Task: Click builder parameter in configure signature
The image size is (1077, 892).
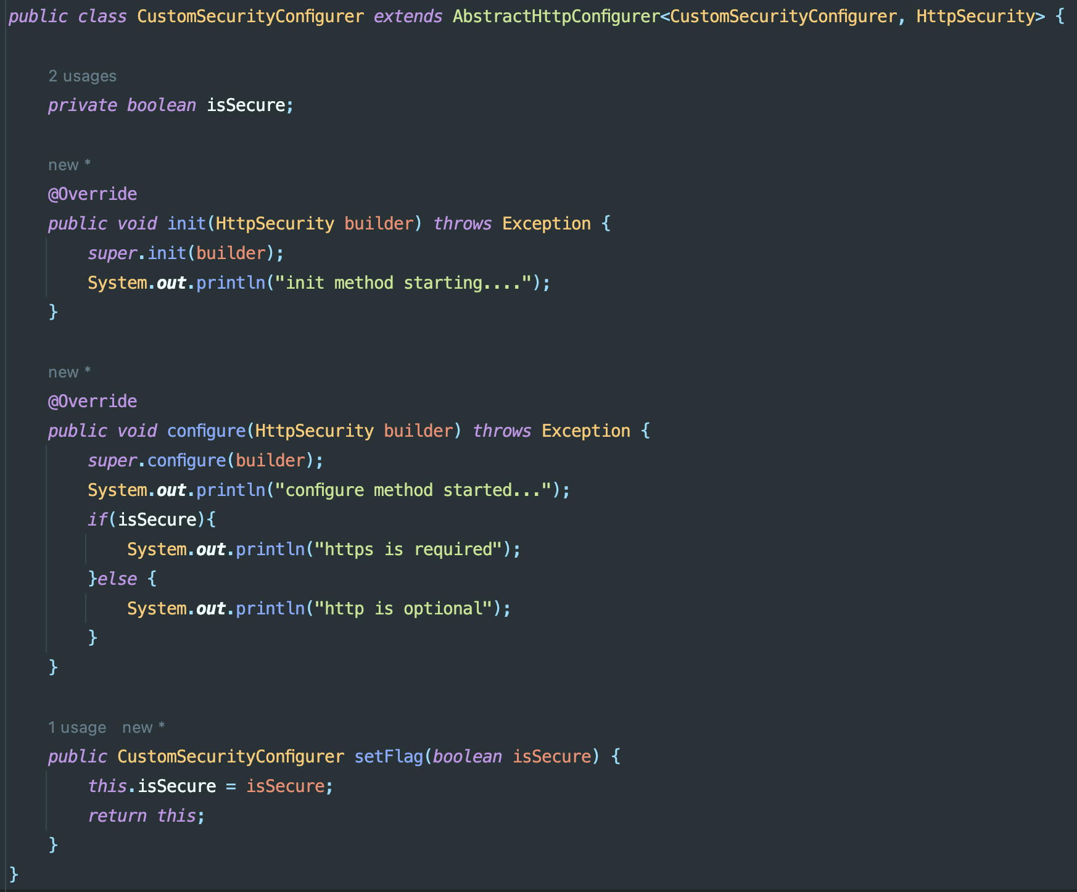Action: 418,431
